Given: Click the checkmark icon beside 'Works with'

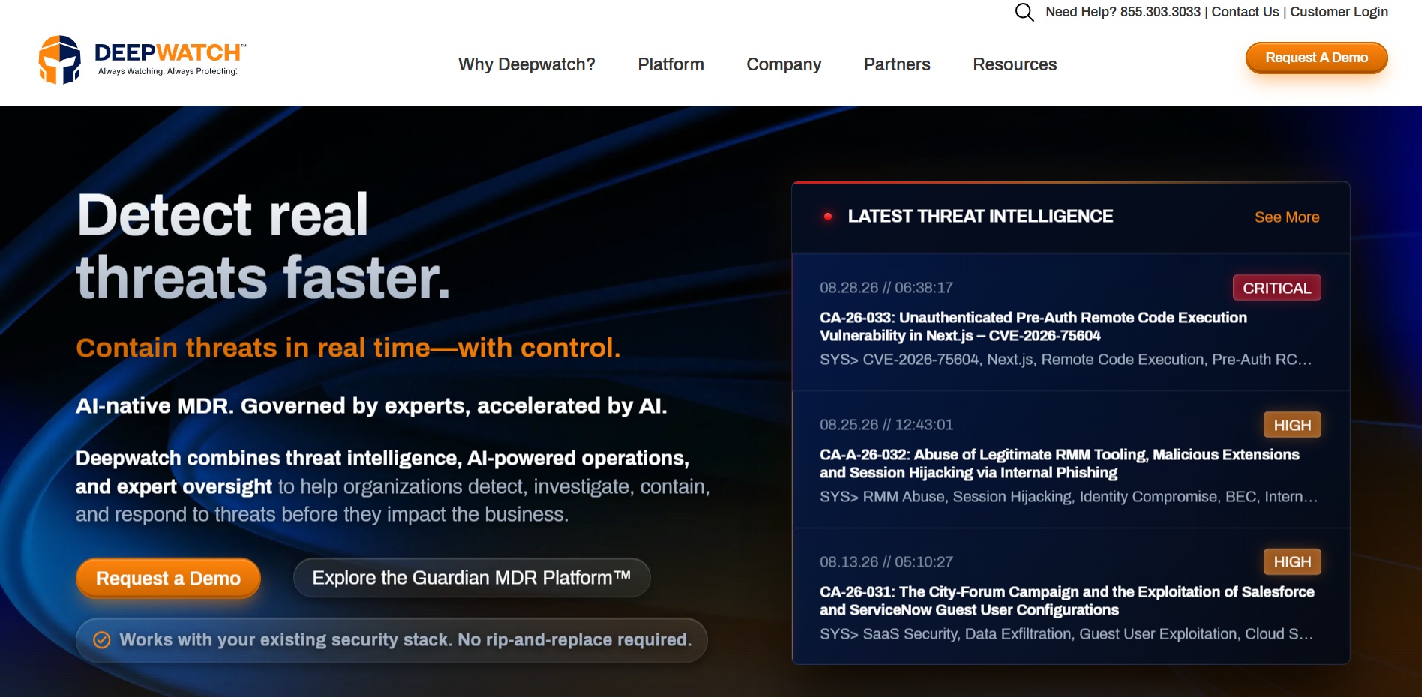Looking at the screenshot, I should click(x=102, y=639).
